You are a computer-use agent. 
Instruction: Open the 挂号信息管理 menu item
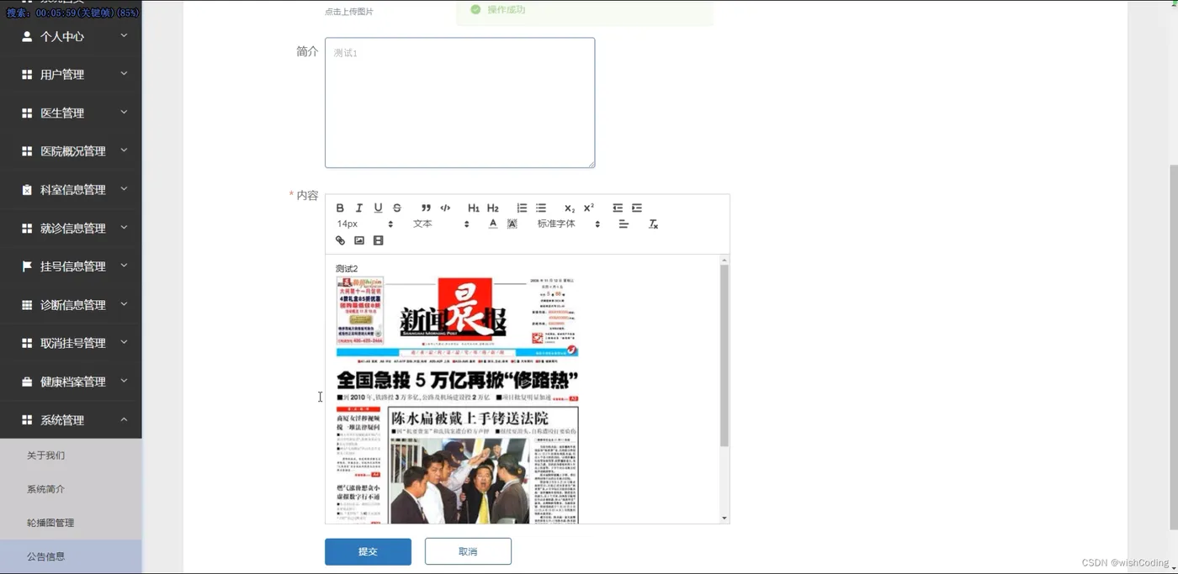point(71,266)
